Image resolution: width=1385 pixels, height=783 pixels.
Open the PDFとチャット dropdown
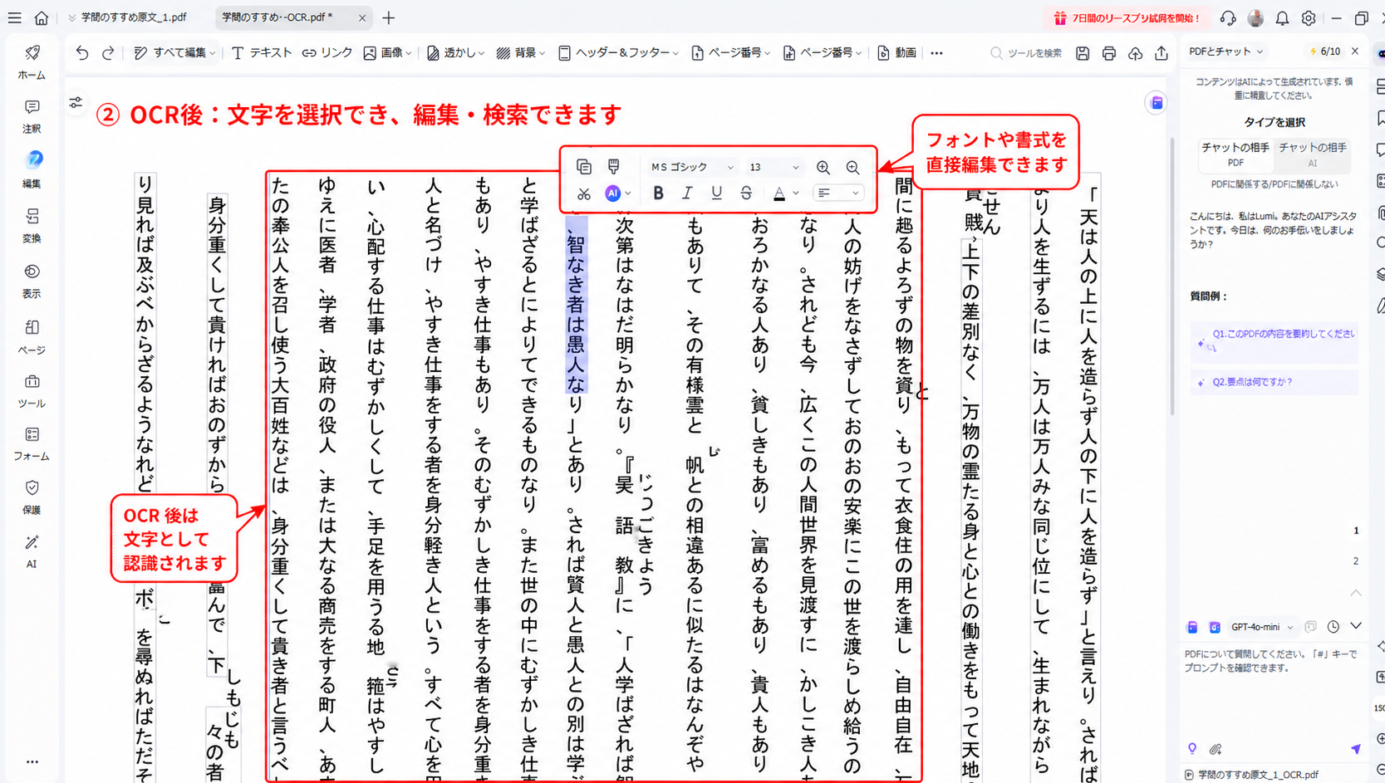point(1225,51)
